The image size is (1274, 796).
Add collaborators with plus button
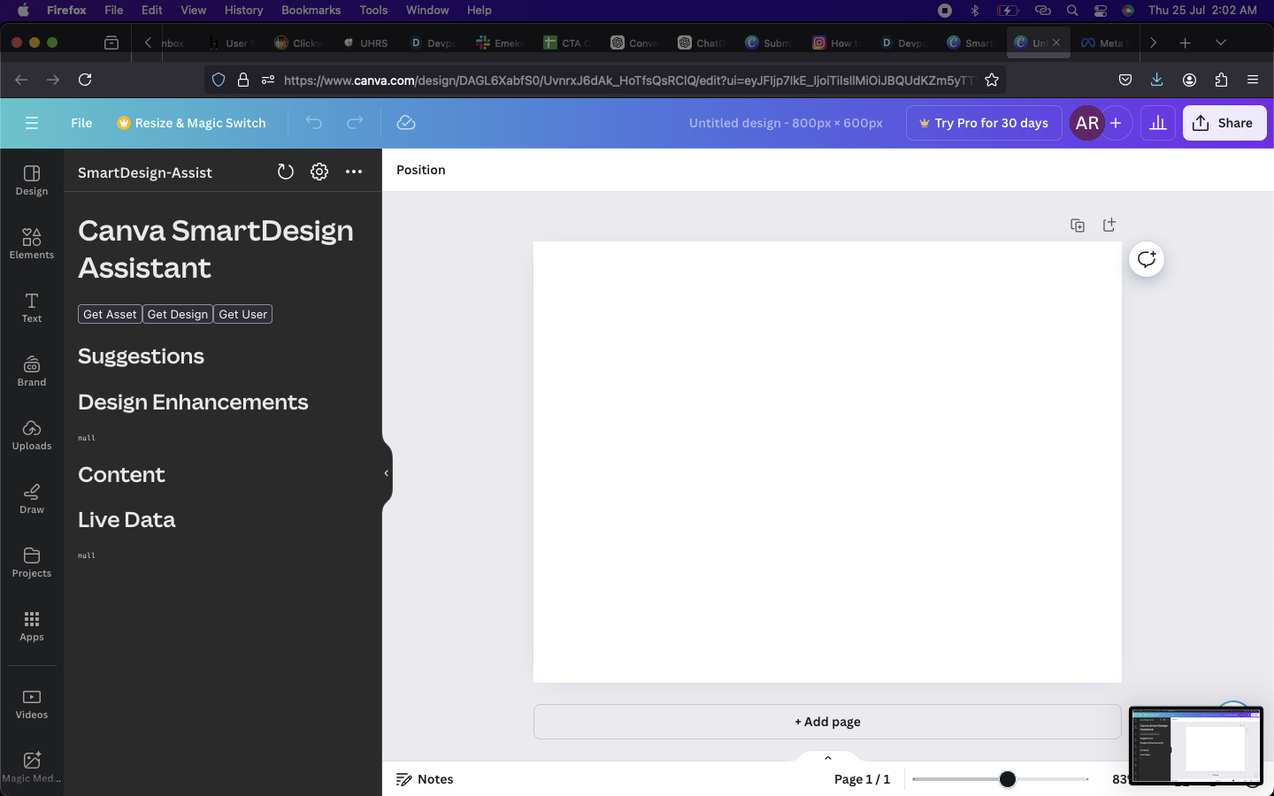[1117, 123]
